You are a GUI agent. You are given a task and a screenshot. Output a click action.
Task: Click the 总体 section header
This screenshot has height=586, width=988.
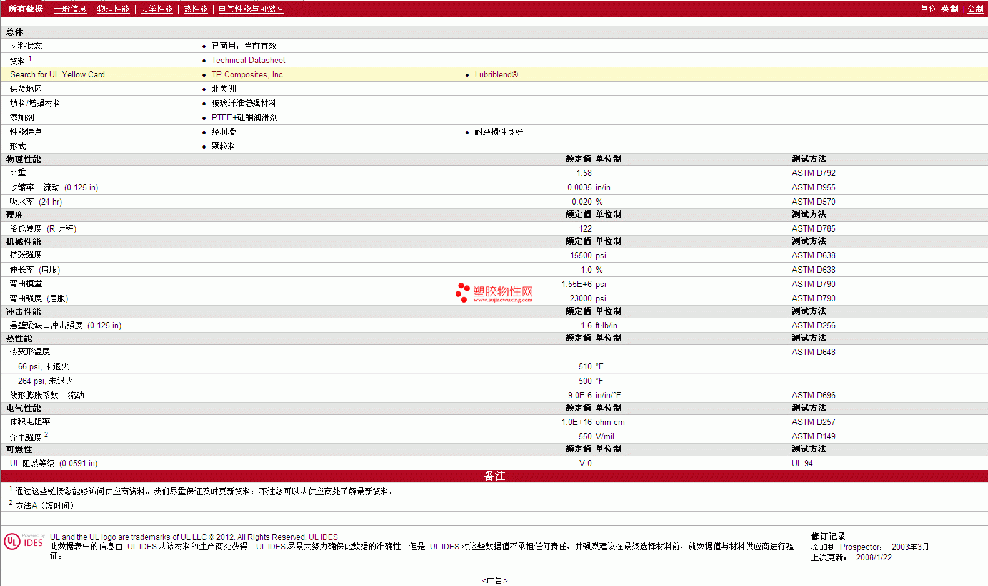point(15,32)
